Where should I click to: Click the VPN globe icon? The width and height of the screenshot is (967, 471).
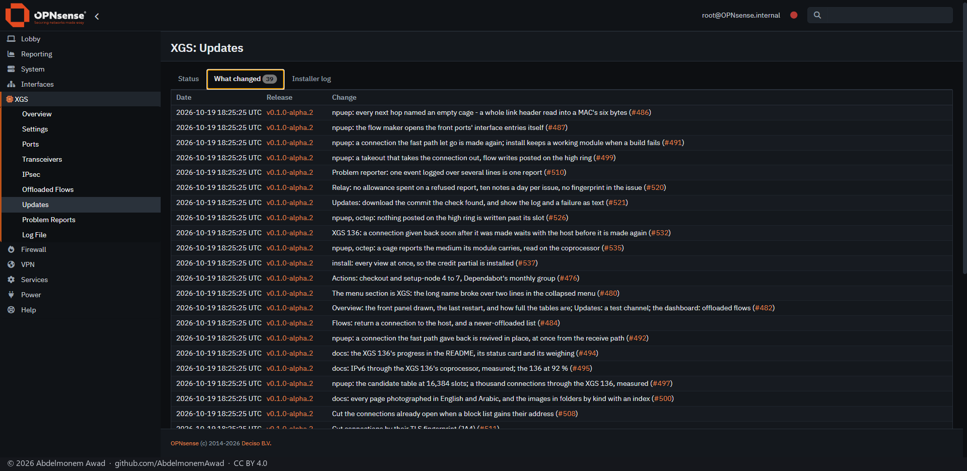[x=11, y=264]
